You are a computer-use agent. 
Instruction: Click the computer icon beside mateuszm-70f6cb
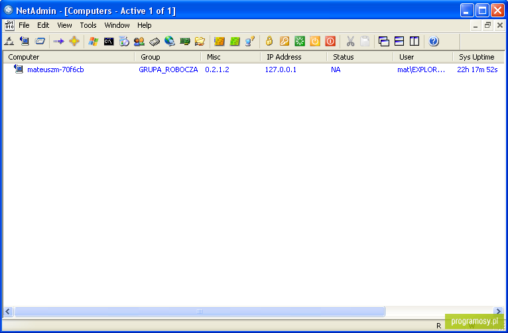pyautogui.click(x=19, y=69)
